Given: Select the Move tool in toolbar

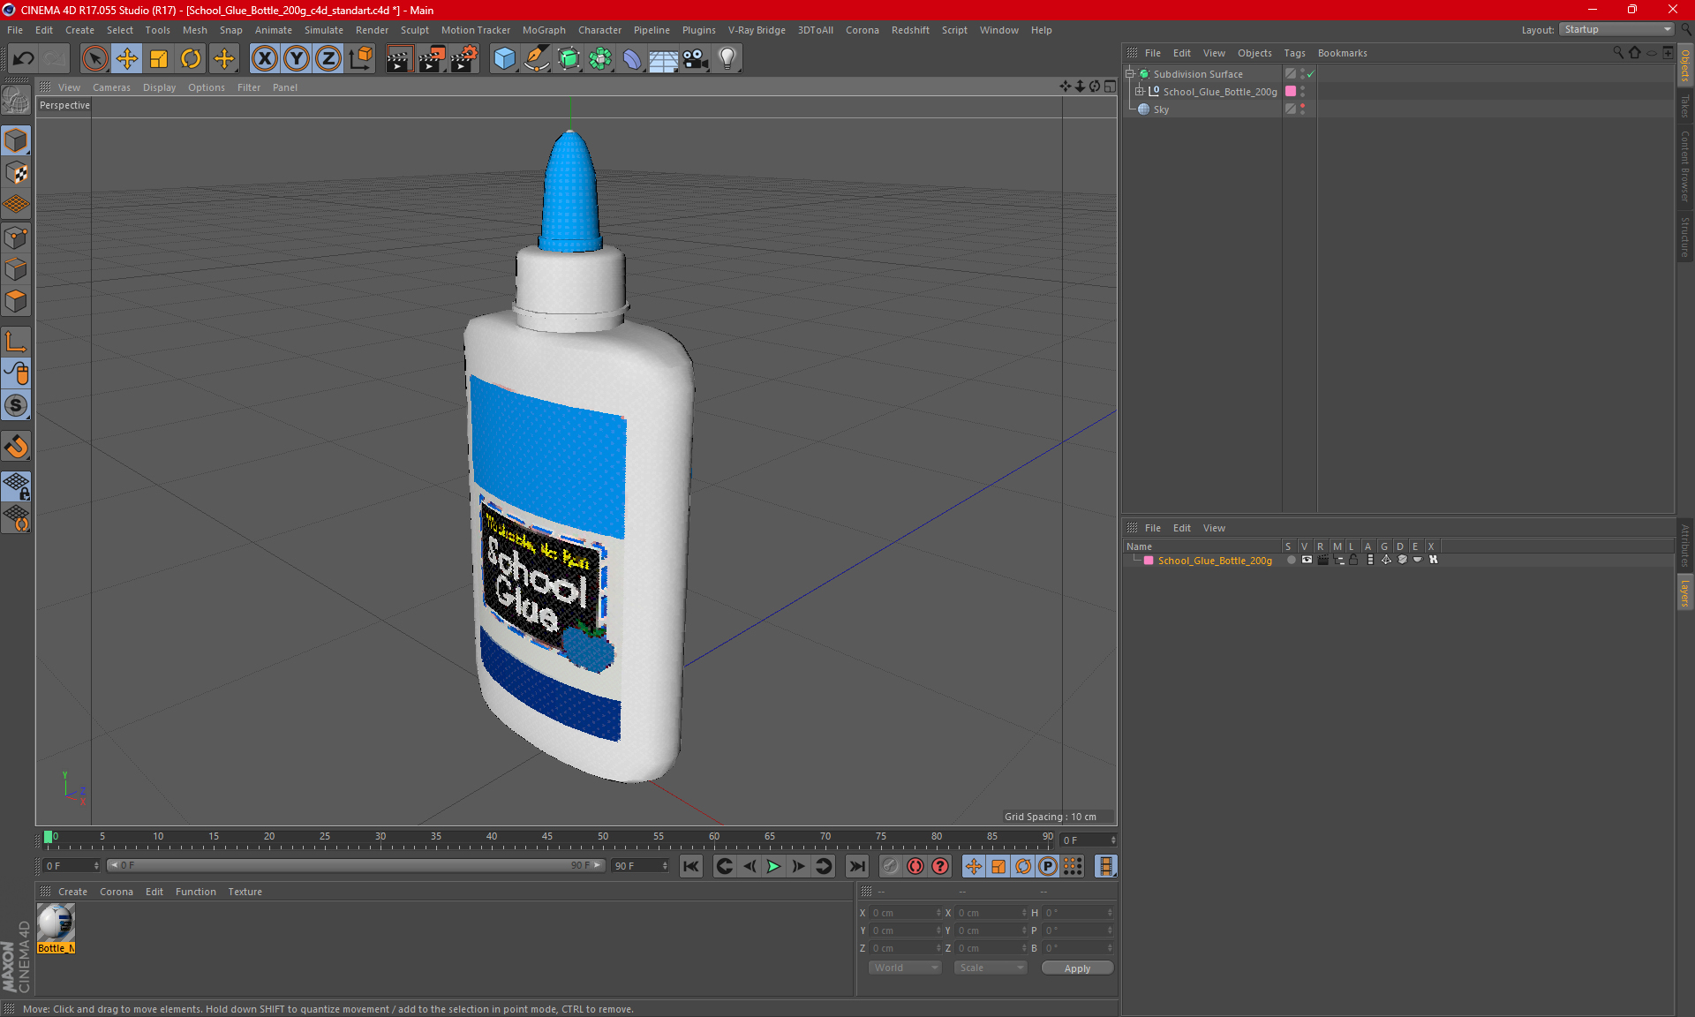Looking at the screenshot, I should [x=127, y=59].
